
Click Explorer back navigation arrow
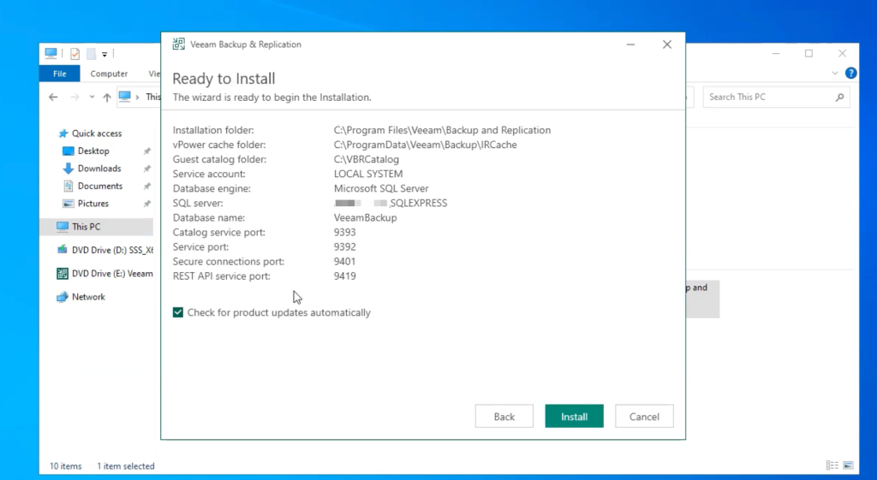point(53,97)
